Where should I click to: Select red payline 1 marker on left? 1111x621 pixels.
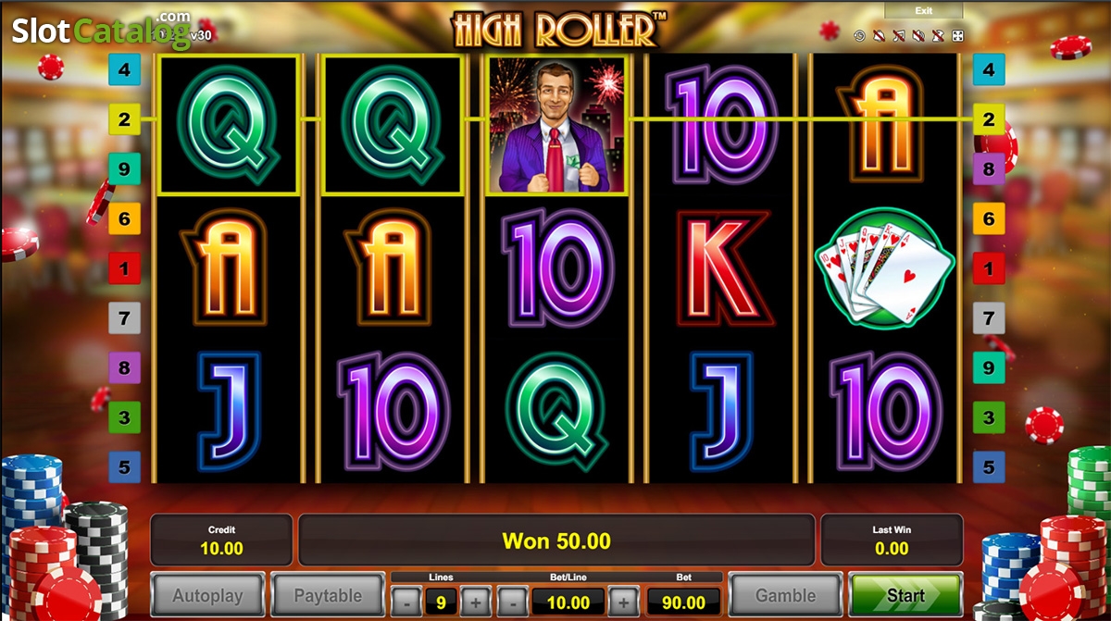[x=124, y=268]
